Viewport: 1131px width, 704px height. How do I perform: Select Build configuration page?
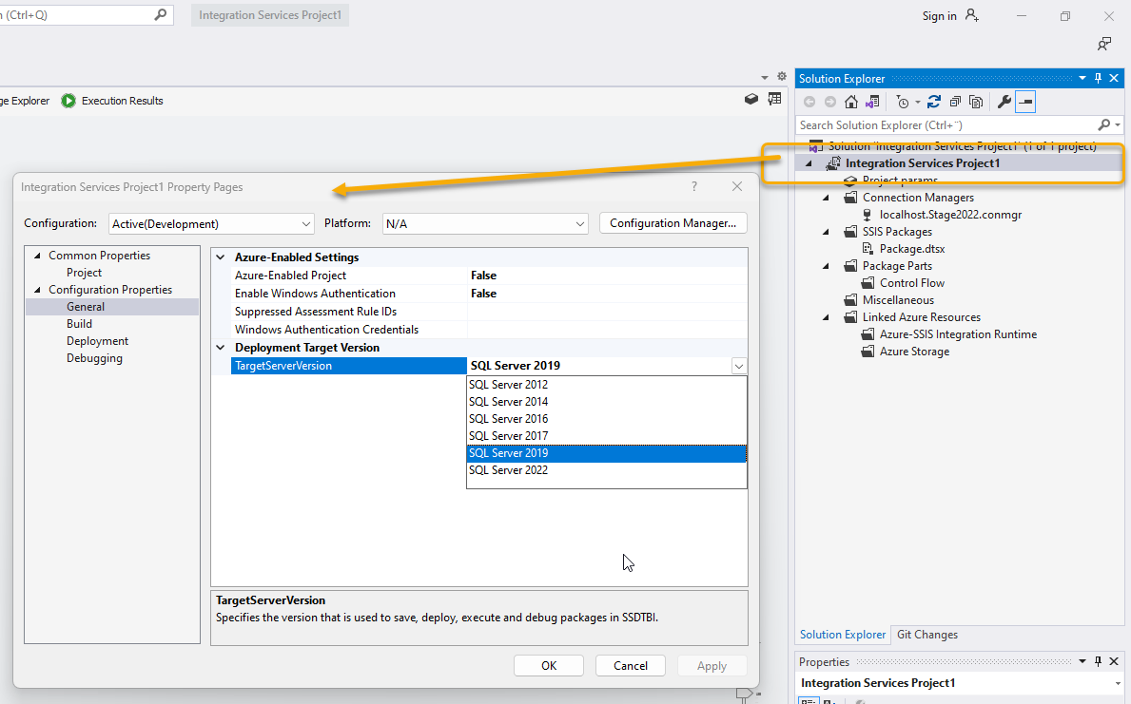[79, 324]
